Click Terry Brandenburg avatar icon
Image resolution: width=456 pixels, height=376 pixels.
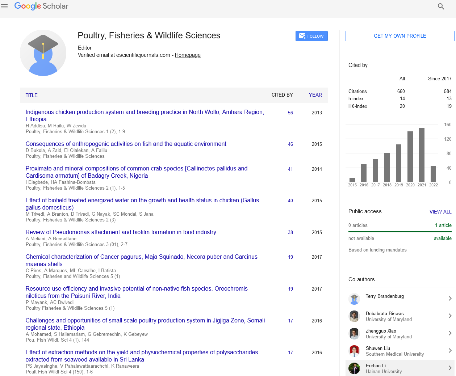354,299
